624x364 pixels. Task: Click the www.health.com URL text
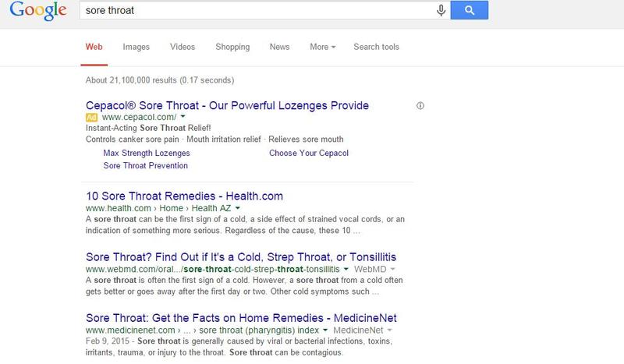click(119, 208)
